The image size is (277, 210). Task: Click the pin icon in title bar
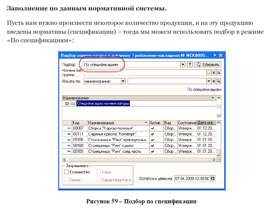pos(215,55)
